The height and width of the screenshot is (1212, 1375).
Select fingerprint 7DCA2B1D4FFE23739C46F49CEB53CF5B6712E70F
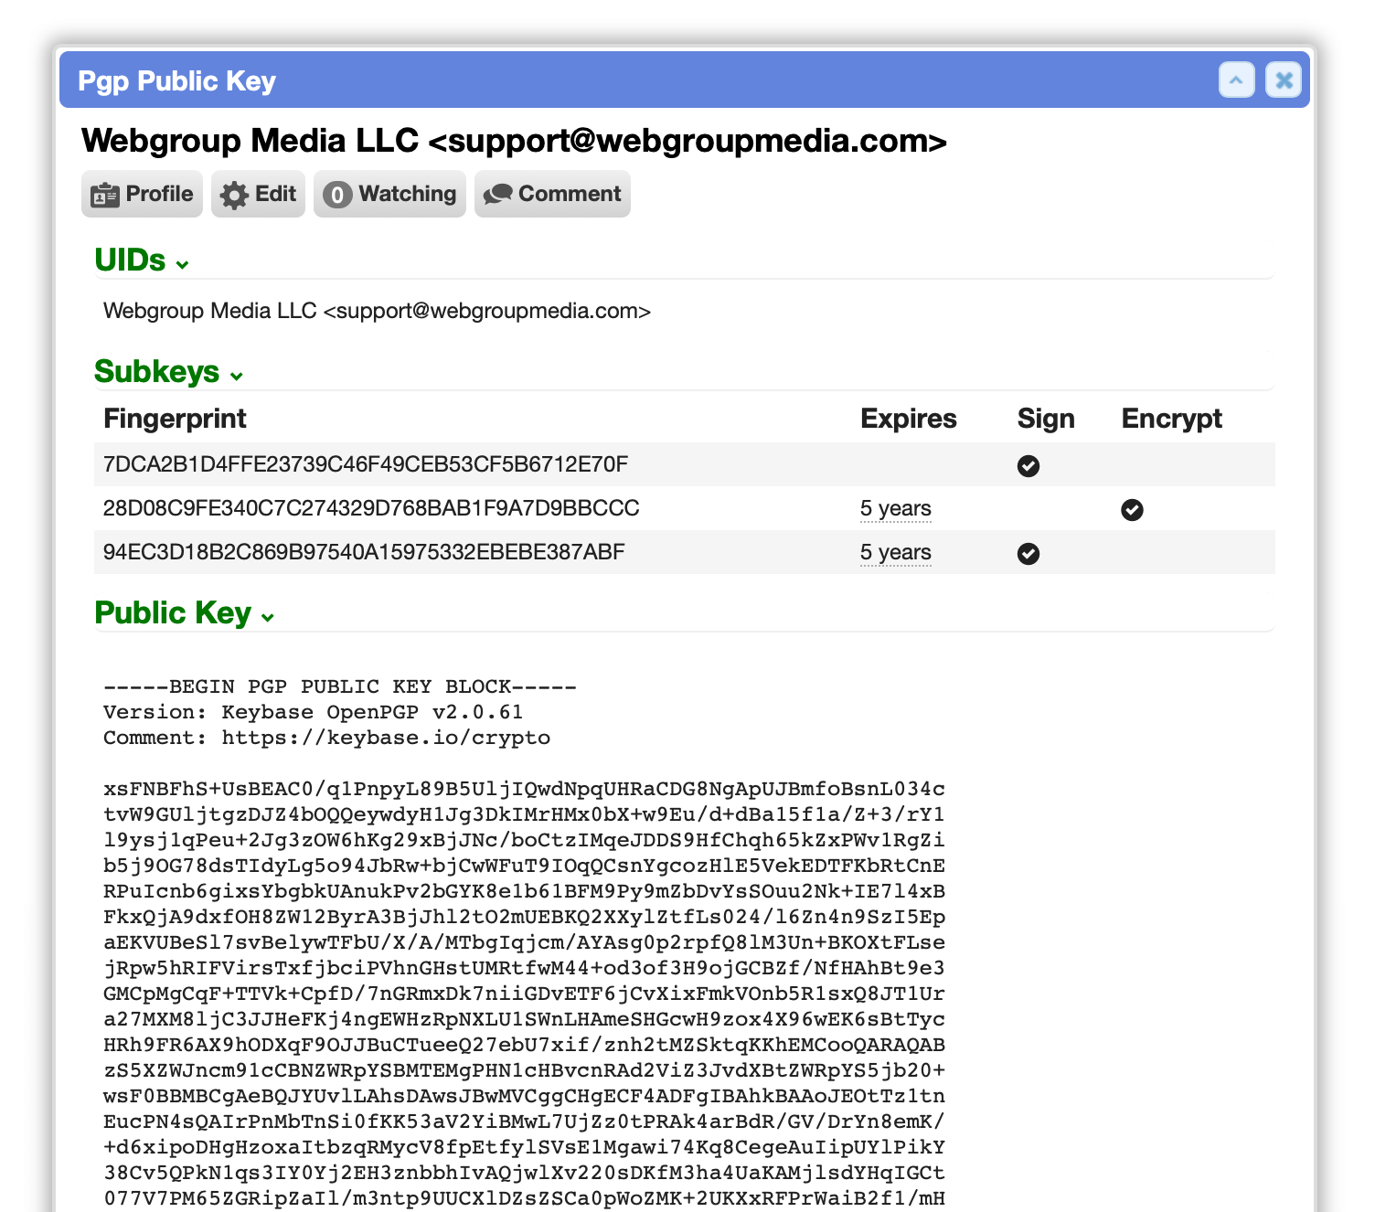366,464
